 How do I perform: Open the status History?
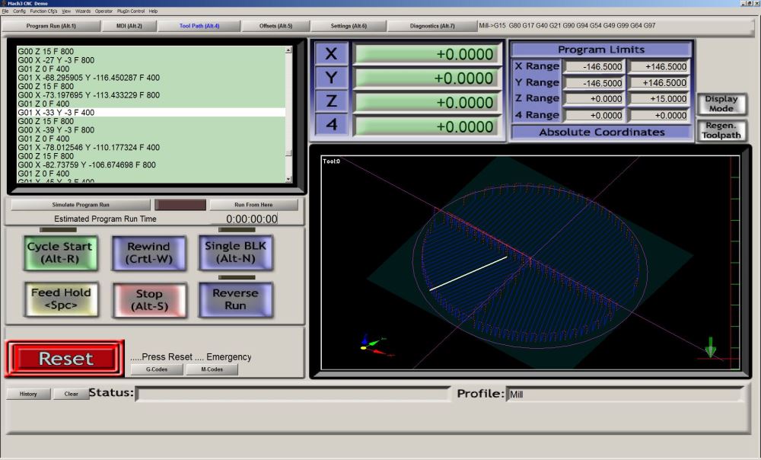click(x=28, y=394)
